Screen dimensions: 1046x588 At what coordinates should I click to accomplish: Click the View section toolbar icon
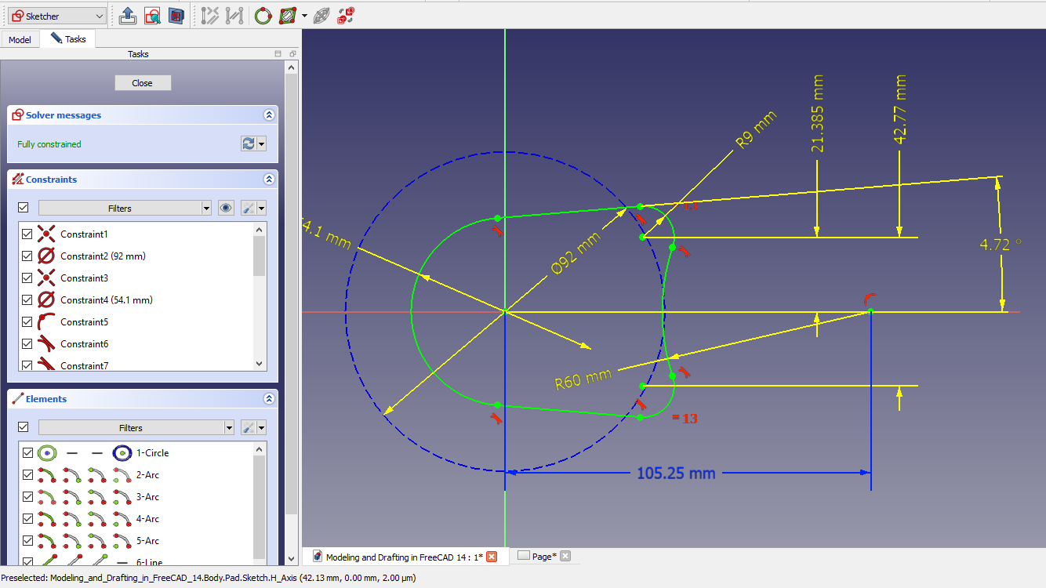tap(176, 15)
